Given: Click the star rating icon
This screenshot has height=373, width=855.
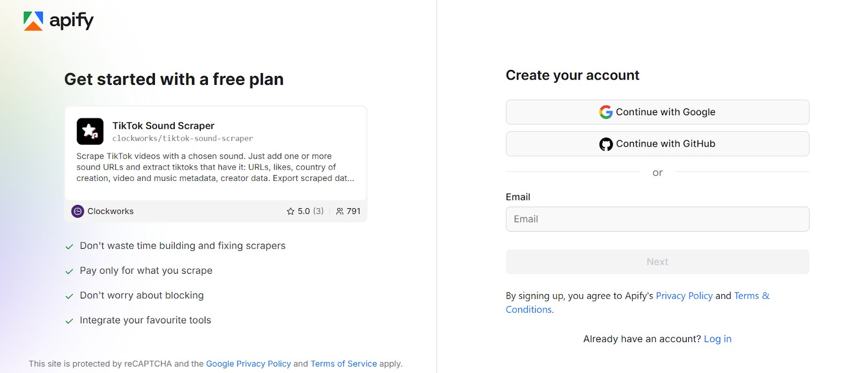Looking at the screenshot, I should [291, 211].
